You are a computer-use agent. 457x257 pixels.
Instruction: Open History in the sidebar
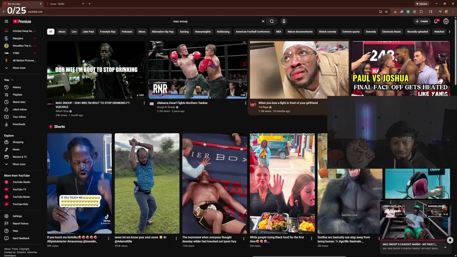coord(17,87)
